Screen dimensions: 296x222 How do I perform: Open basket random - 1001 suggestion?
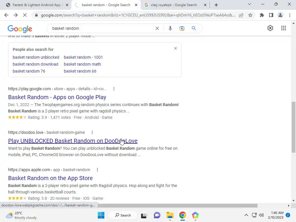pos(83,57)
